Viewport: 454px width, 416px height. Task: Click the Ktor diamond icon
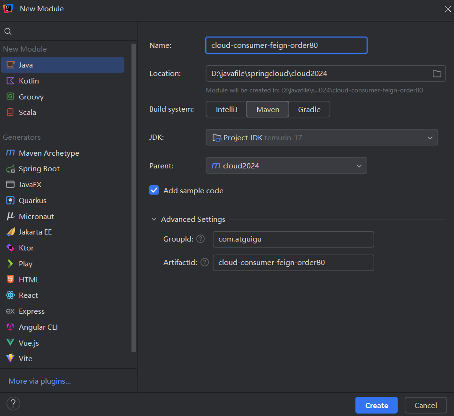pyautogui.click(x=10, y=248)
